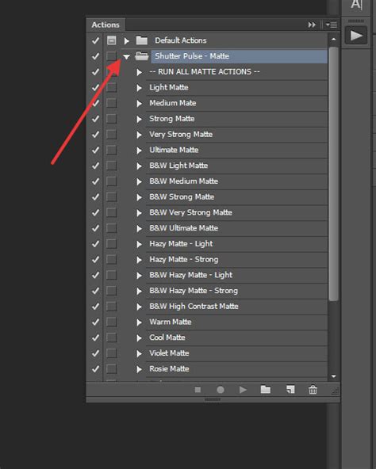Screen dimensions: 376x469
Task: Collapse the Shutter Pulse - Matte set
Action: pos(126,56)
